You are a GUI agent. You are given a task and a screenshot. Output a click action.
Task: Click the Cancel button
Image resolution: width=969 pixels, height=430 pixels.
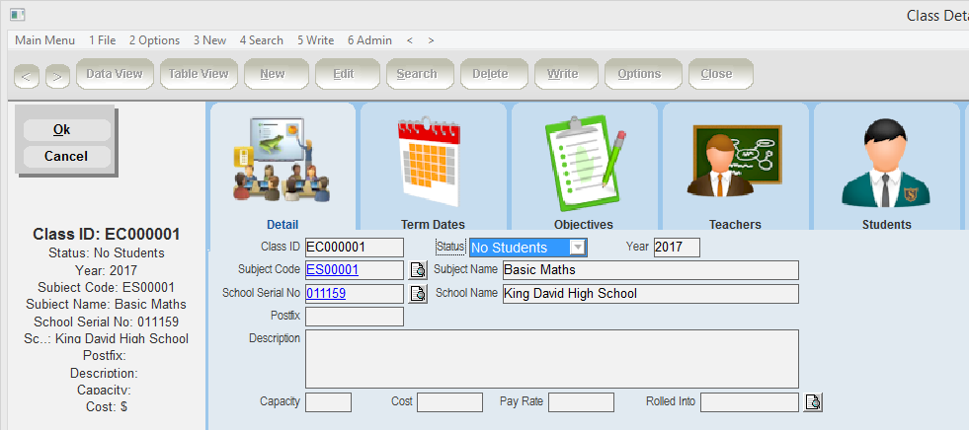pyautogui.click(x=67, y=157)
